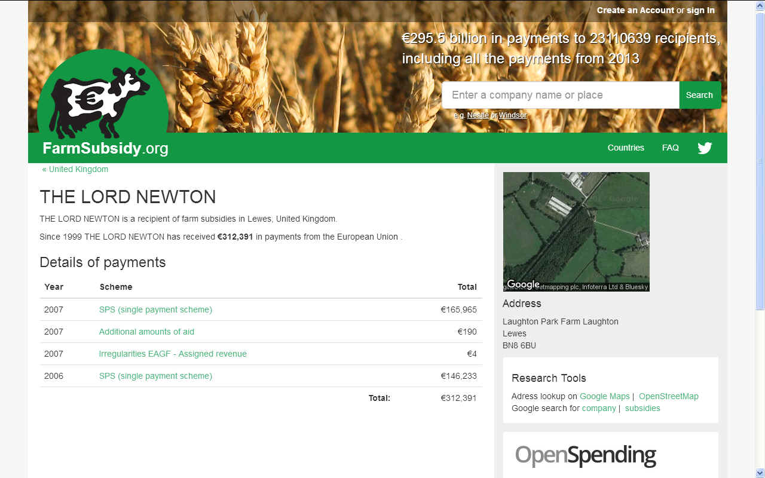Click the satellite map thumbnail

(576, 232)
